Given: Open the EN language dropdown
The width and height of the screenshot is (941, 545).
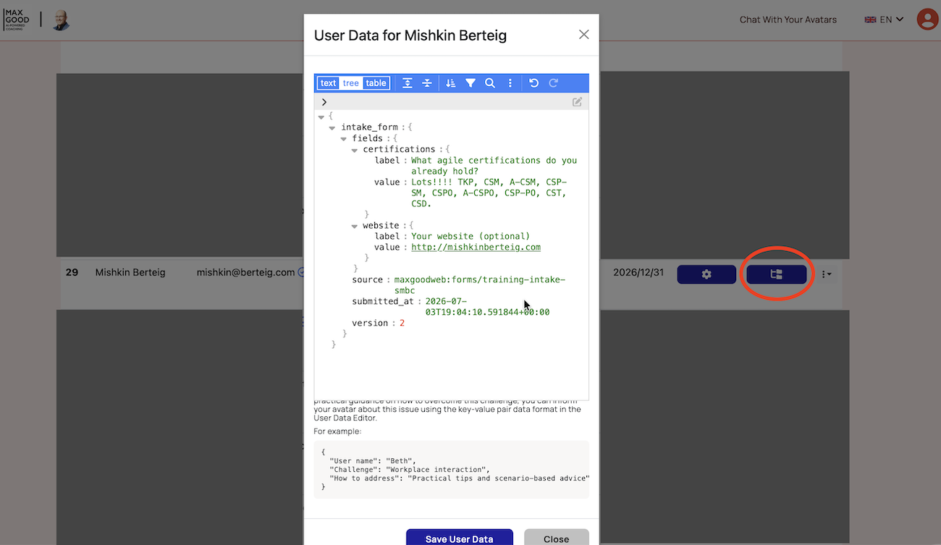Looking at the screenshot, I should (885, 20).
